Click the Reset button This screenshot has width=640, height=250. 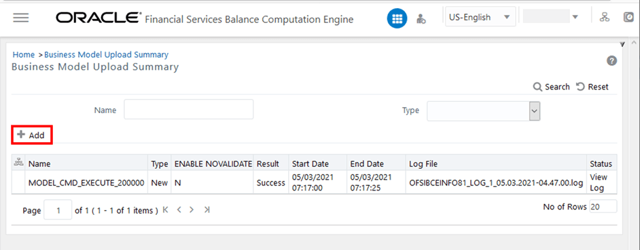click(592, 87)
